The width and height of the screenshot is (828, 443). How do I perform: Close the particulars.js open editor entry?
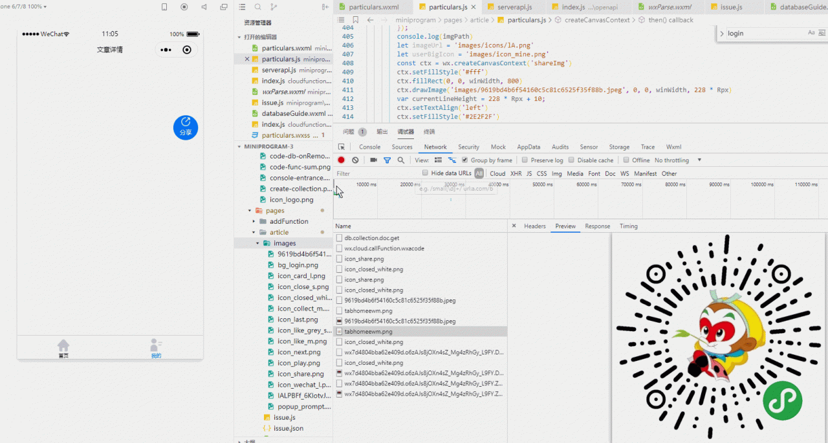(247, 59)
